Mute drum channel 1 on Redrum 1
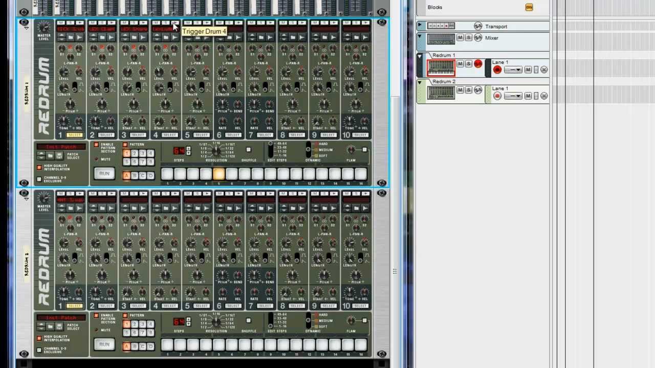655x368 pixels. coord(61,22)
